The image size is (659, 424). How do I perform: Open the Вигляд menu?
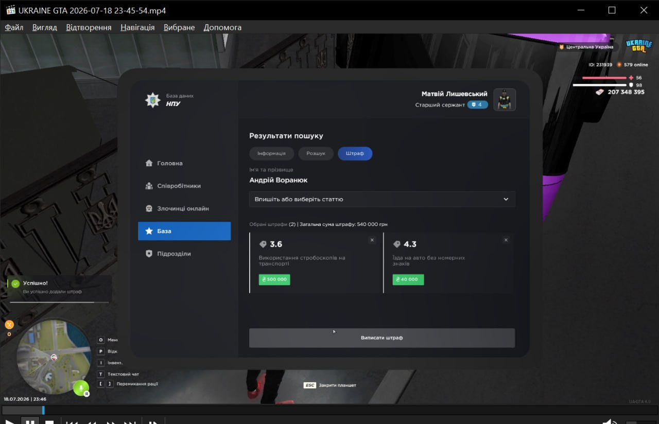coord(45,27)
